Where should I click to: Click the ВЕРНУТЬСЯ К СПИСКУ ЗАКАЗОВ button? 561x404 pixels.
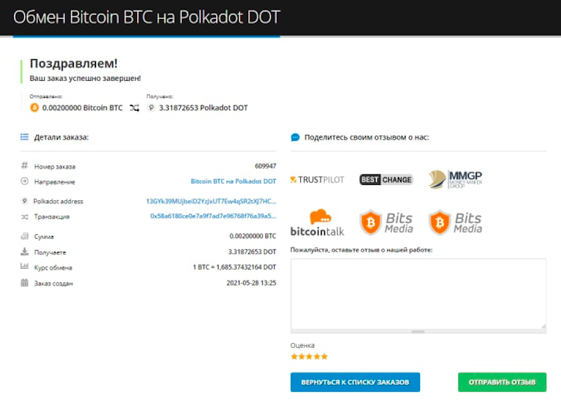pyautogui.click(x=355, y=382)
